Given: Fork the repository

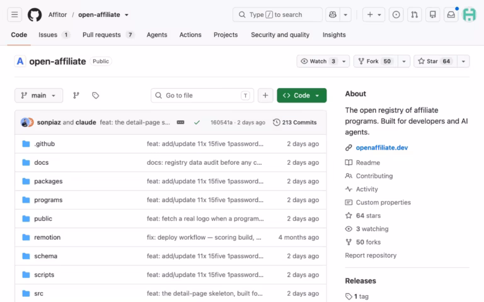Looking at the screenshot, I should click(376, 61).
